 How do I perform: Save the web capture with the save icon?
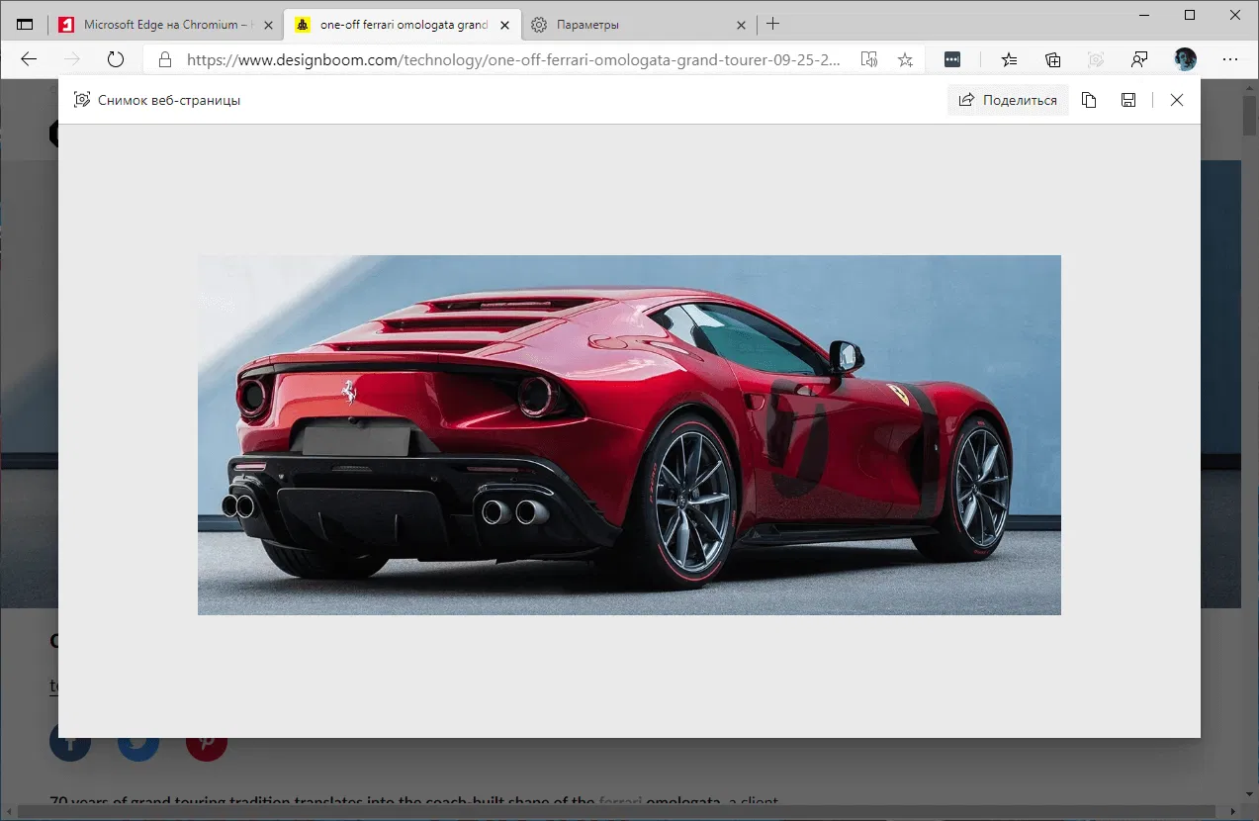coord(1128,100)
